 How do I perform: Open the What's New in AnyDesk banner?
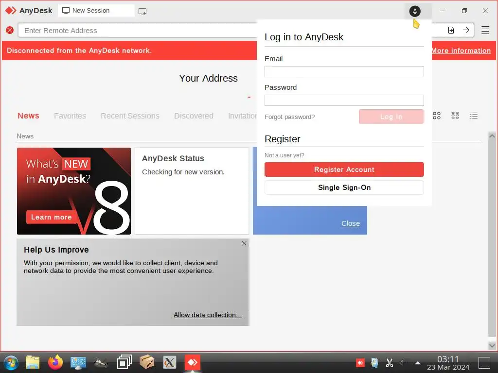click(74, 191)
